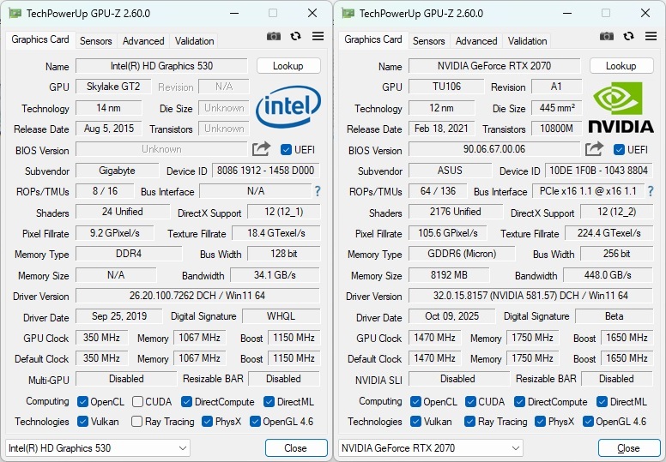Open the NVIDIA GeForce RTX 2070 GPU dropdown
This screenshot has height=462, width=666.
coord(431,448)
